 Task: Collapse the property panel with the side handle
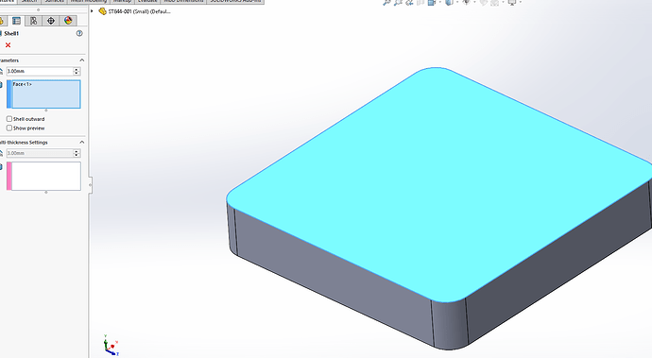point(90,184)
